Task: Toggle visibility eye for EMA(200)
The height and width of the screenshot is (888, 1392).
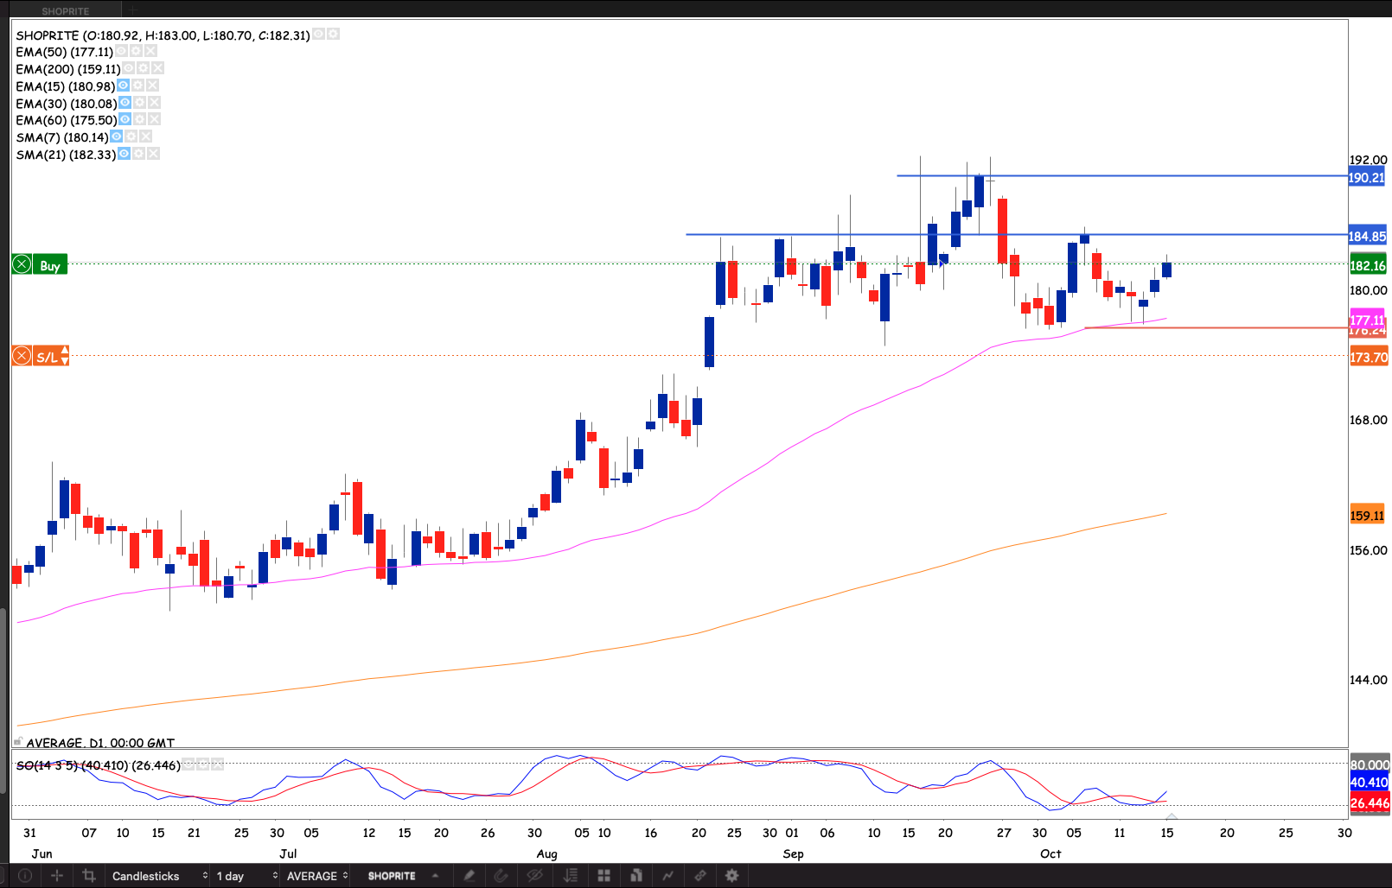Action: pyautogui.click(x=129, y=68)
